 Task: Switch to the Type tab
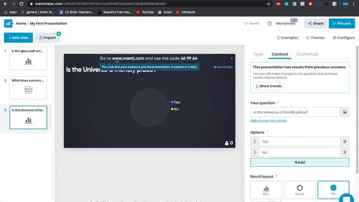pyautogui.click(x=258, y=54)
